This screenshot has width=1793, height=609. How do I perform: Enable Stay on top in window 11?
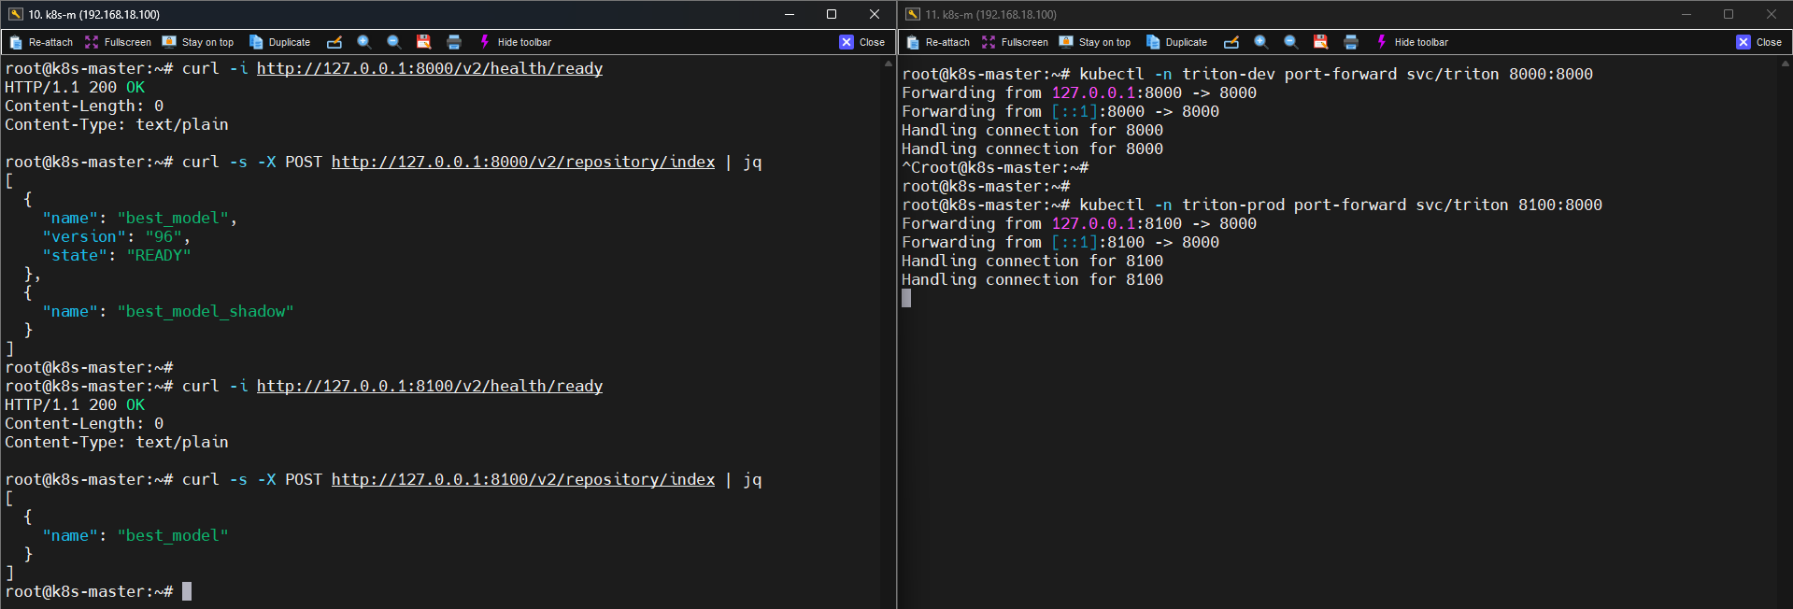1095,42
